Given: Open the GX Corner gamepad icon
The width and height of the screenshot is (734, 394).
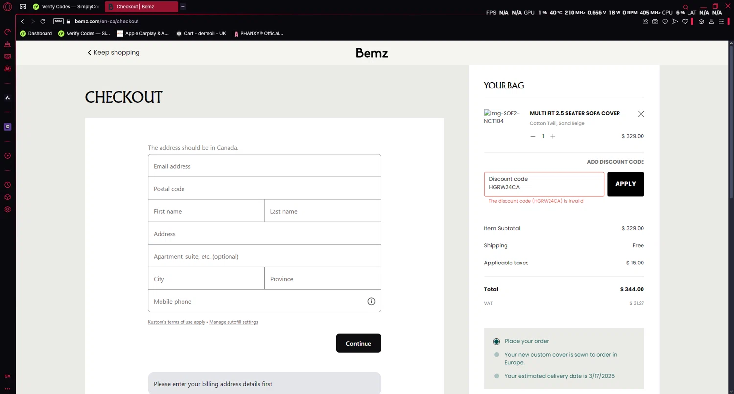Looking at the screenshot, I should click(23, 7).
